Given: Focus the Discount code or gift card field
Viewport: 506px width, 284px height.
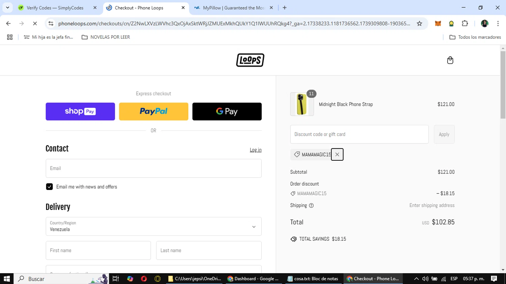Looking at the screenshot, I should tap(359, 134).
